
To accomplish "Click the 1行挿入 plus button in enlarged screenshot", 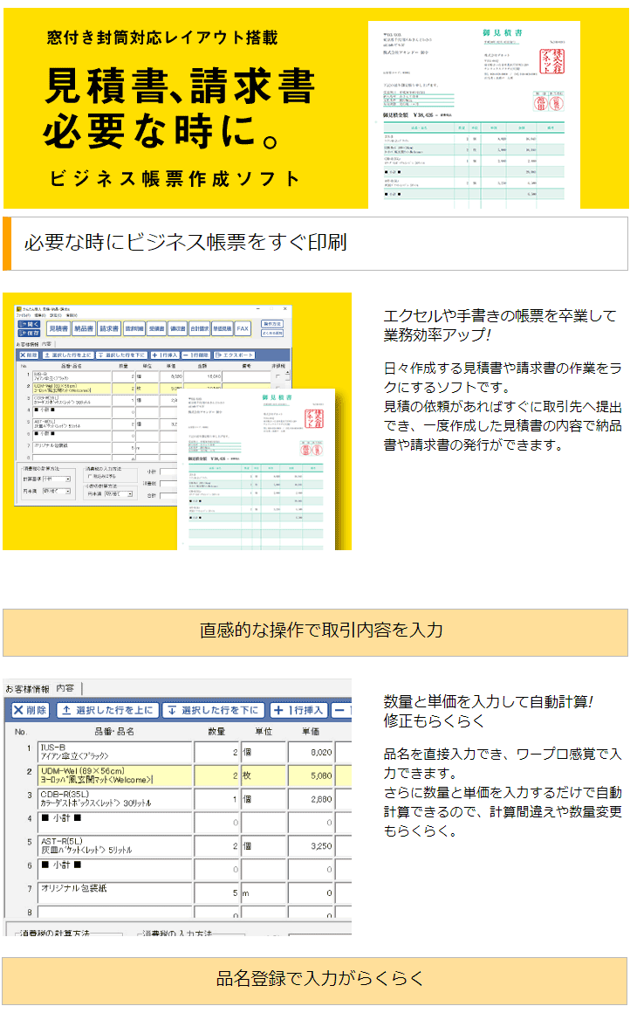I will (298, 710).
